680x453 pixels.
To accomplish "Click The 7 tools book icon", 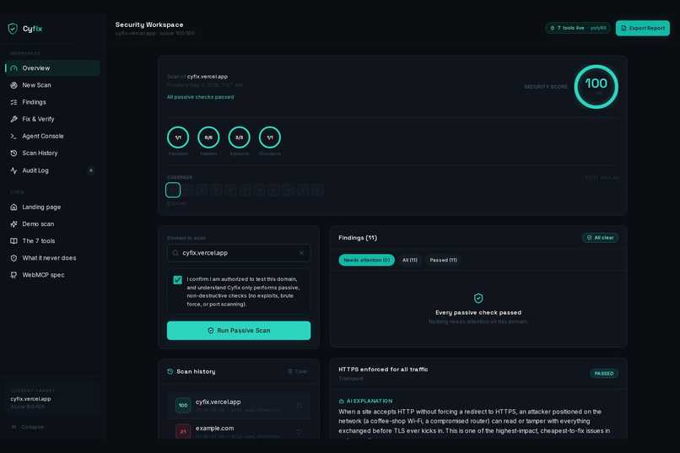I will click(13, 240).
